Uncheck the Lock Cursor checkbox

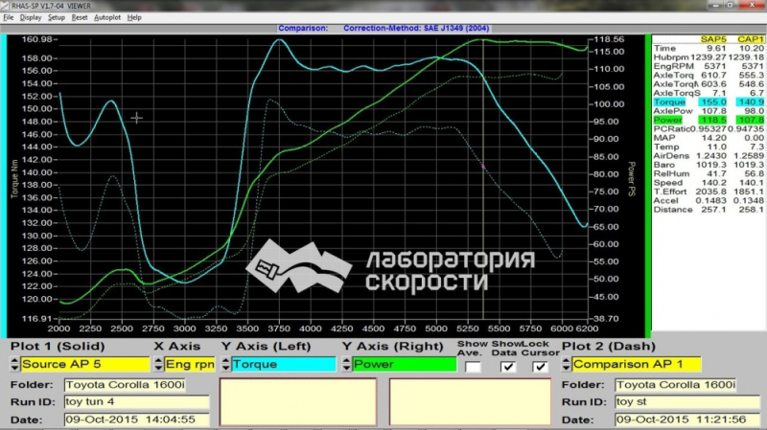point(540,367)
